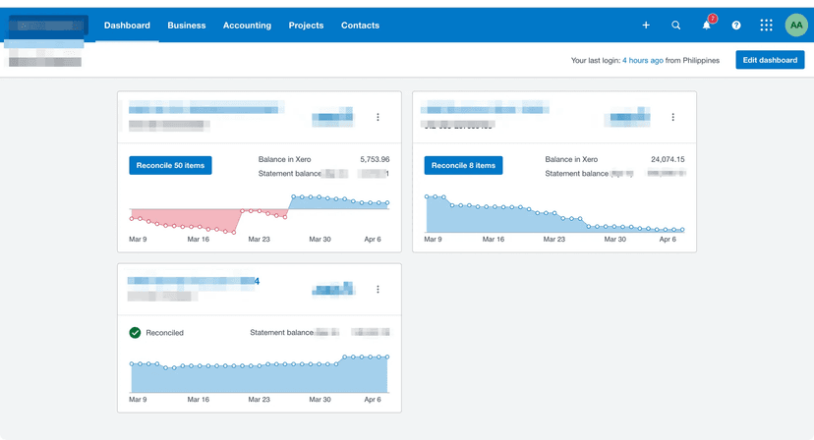
Task: Open options menu on the second bank account card
Action: pos(672,118)
